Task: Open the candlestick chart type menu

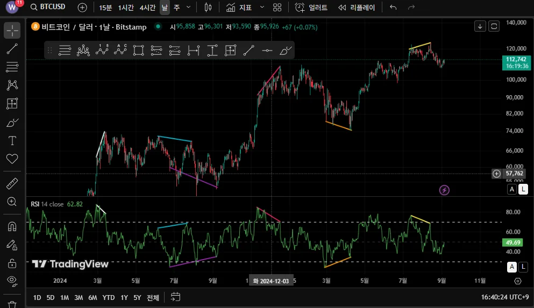Action: pyautogui.click(x=209, y=8)
